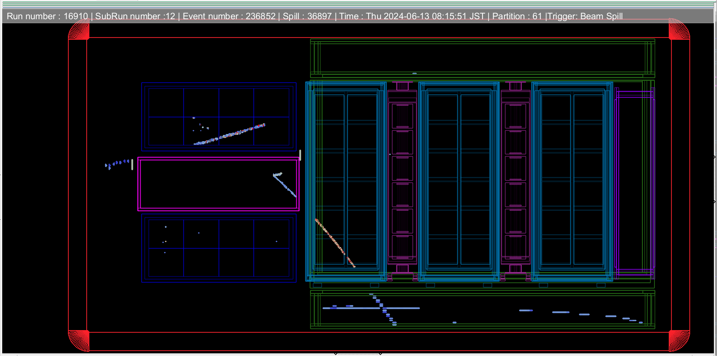Click the right arrow on the bottom-edge splitter
The height and width of the screenshot is (356, 717).
[380, 354]
